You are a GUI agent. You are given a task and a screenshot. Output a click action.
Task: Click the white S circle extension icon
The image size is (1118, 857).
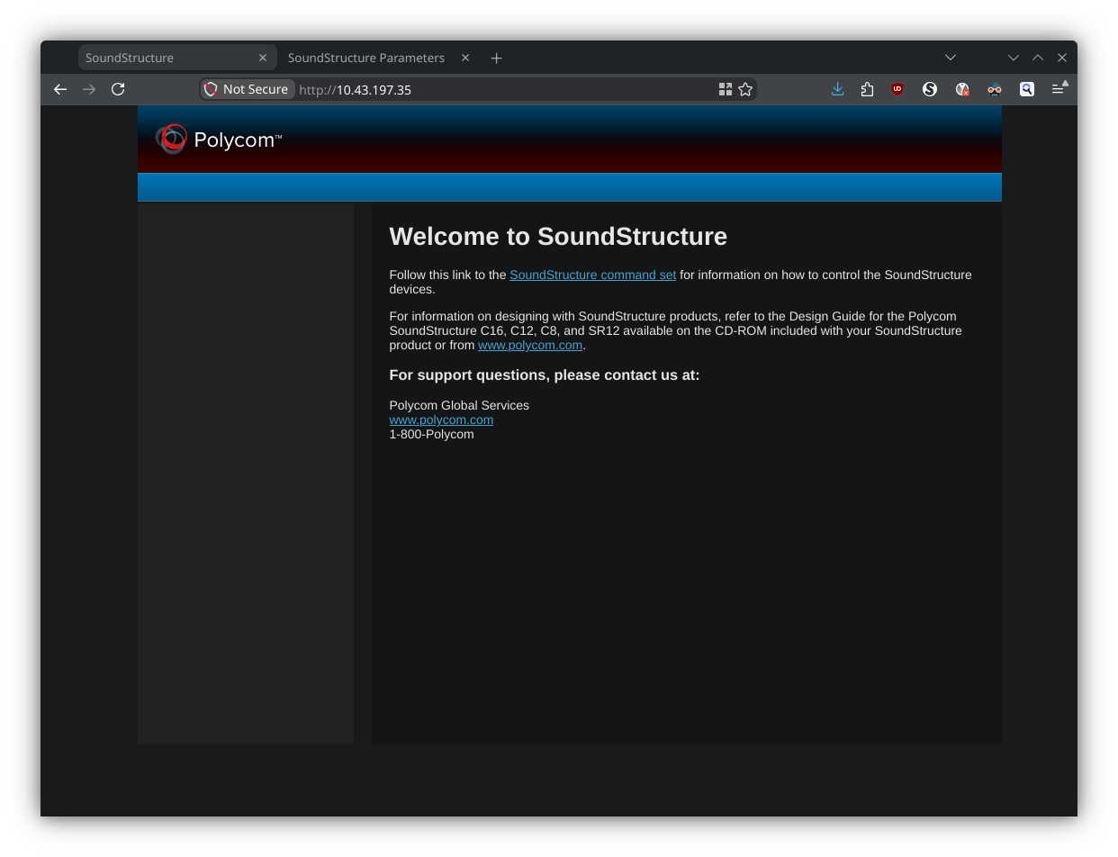tap(930, 89)
